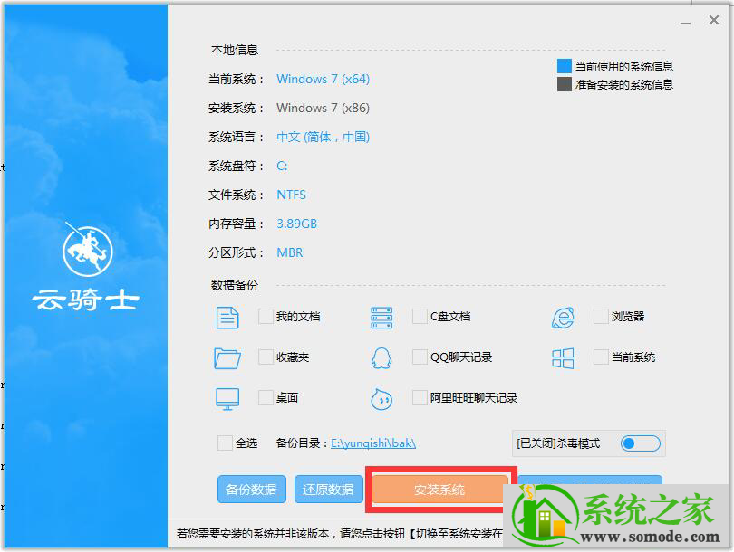Click the Windows logo icon for 当前系统
The height and width of the screenshot is (552, 734).
tap(563, 357)
